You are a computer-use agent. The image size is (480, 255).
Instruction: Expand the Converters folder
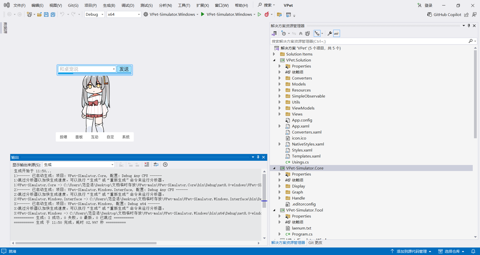pyautogui.click(x=279, y=78)
